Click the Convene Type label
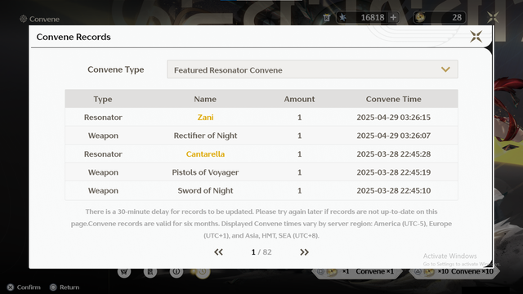 click(116, 69)
